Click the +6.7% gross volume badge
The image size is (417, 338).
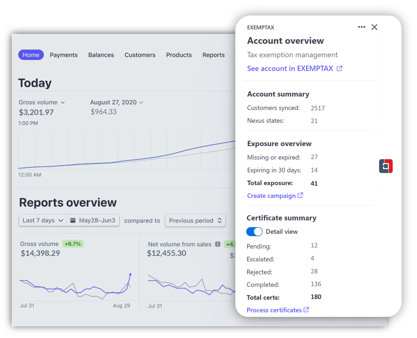pos(73,244)
